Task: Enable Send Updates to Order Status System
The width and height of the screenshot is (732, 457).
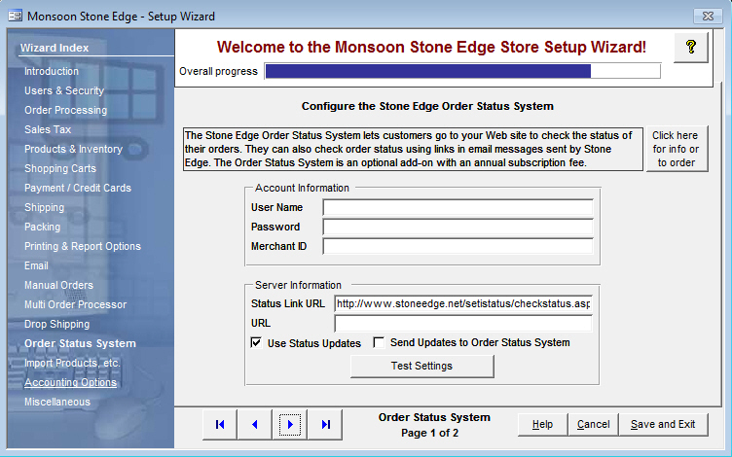Action: pos(379,343)
